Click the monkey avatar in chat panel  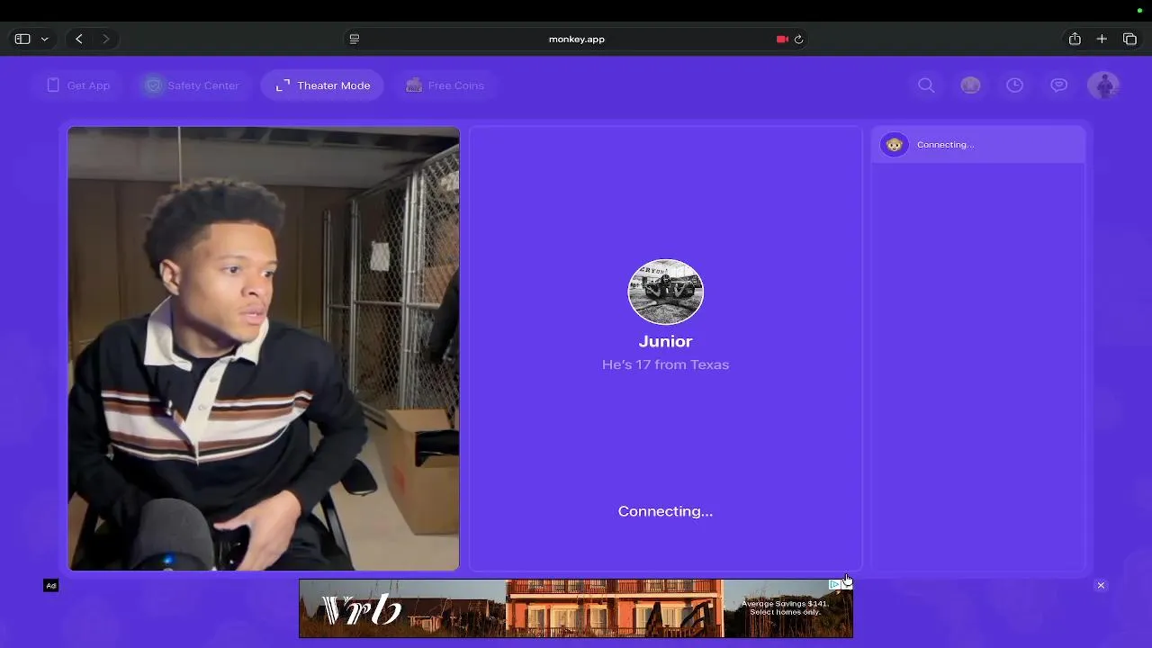[894, 144]
